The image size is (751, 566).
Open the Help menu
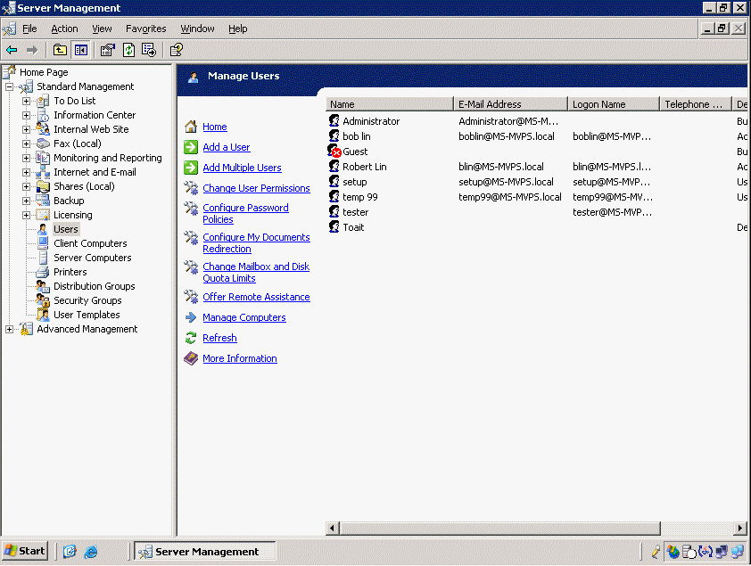pyautogui.click(x=237, y=29)
